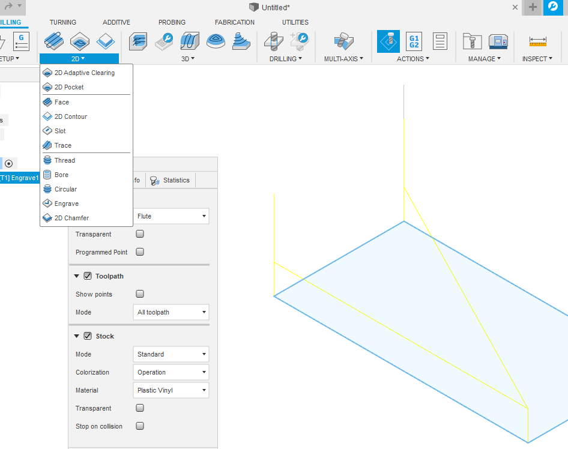Open the Colorization dropdown showing Operation
The image size is (568, 449).
click(x=171, y=372)
